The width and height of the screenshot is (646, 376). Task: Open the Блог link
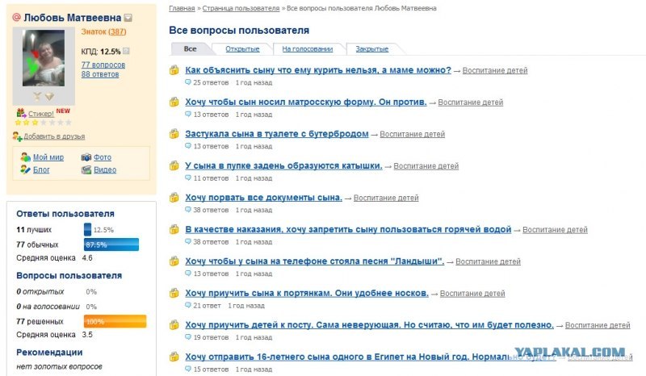coord(41,169)
